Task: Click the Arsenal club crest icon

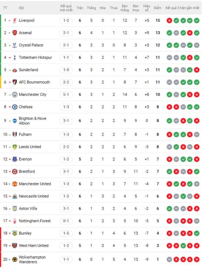Action: pyautogui.click(x=15, y=33)
